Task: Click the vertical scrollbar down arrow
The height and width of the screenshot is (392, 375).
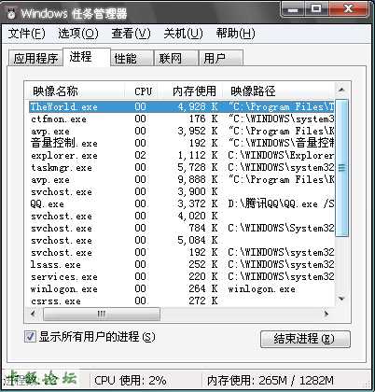Action: [x=341, y=299]
